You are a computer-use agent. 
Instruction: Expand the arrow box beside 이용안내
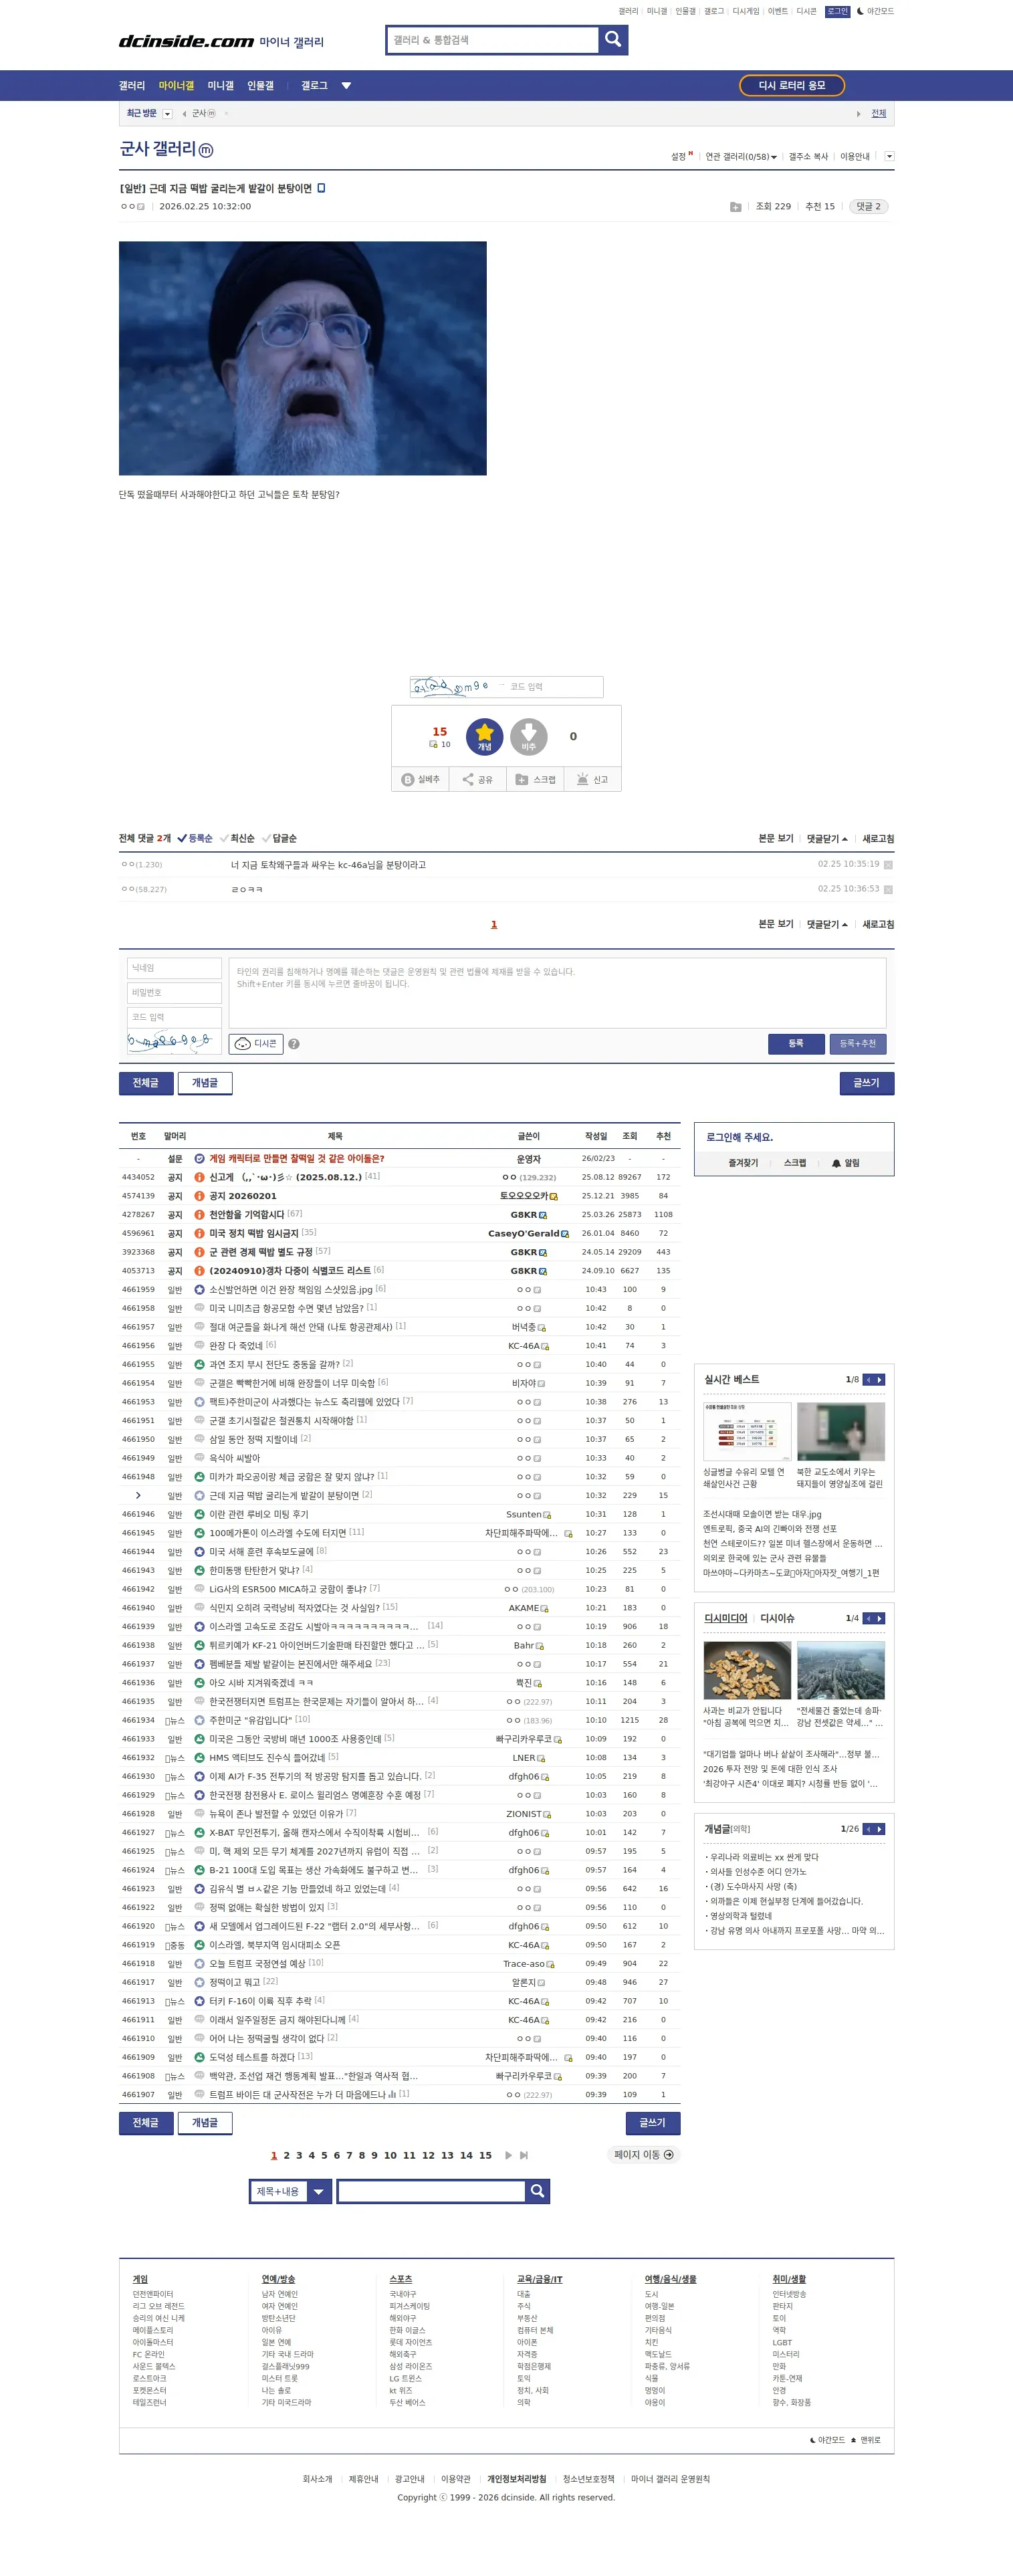point(889,156)
